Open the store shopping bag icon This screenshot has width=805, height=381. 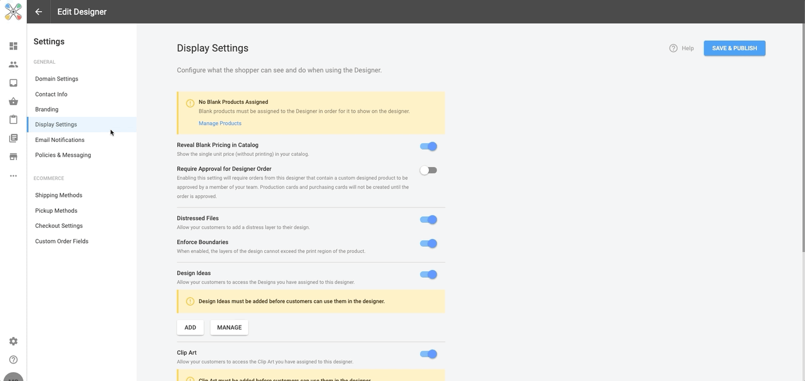click(13, 101)
